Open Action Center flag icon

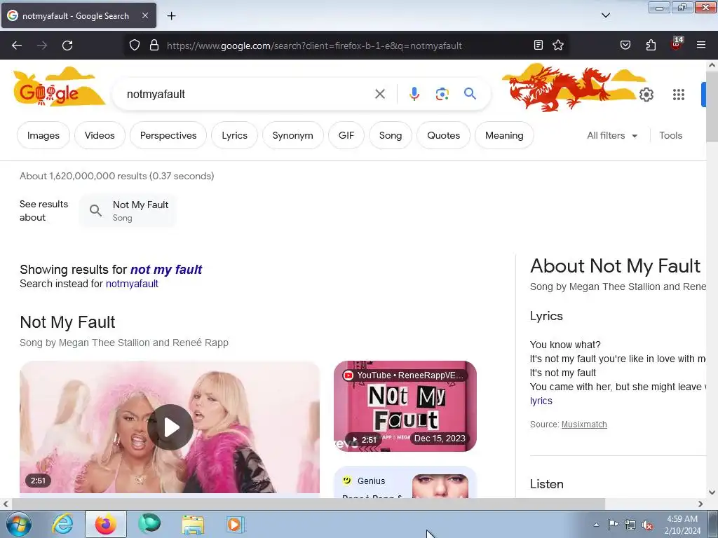(613, 525)
